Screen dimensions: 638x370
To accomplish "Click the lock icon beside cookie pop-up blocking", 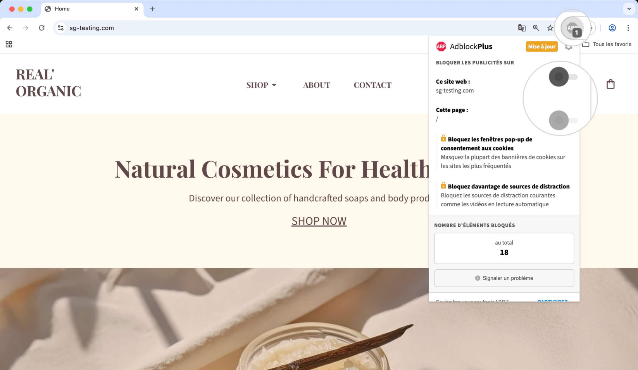I will coord(443,138).
